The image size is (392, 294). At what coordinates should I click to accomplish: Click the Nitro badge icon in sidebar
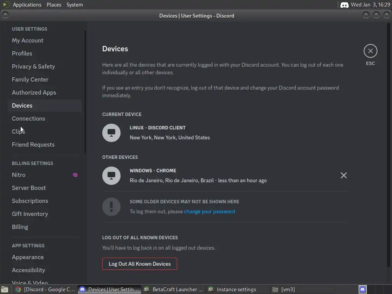click(75, 175)
